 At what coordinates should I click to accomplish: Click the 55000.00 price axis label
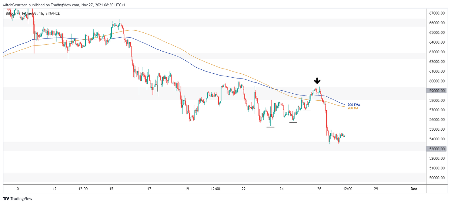click(437, 129)
